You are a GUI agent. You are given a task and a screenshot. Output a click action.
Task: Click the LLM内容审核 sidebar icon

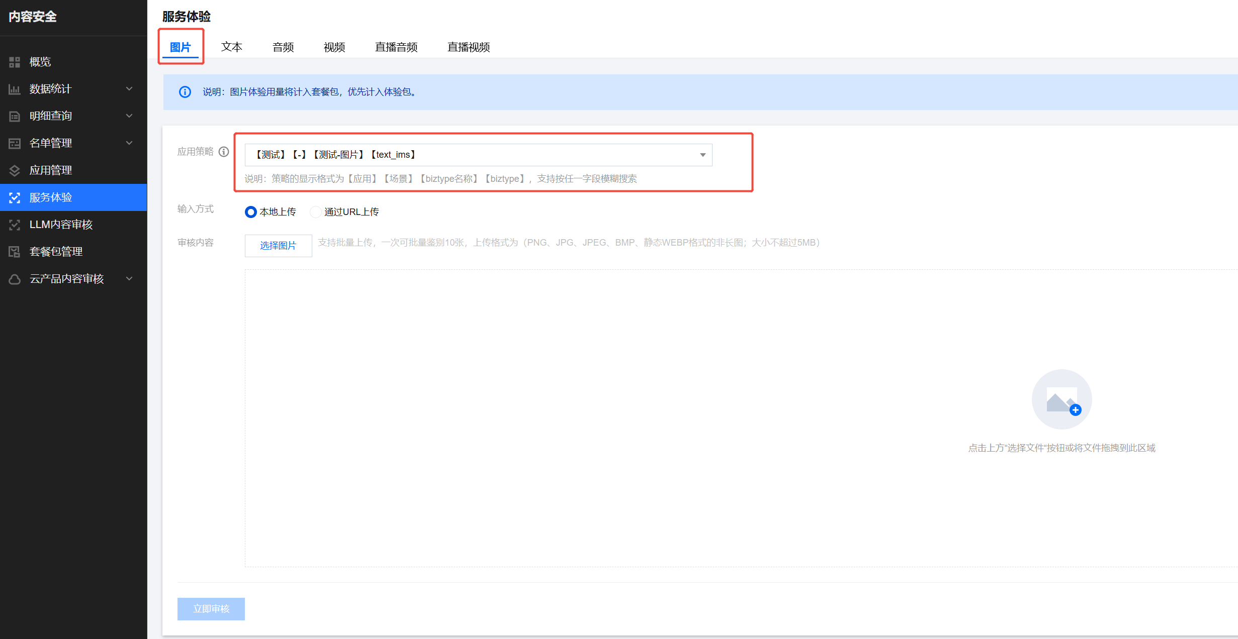pos(15,225)
